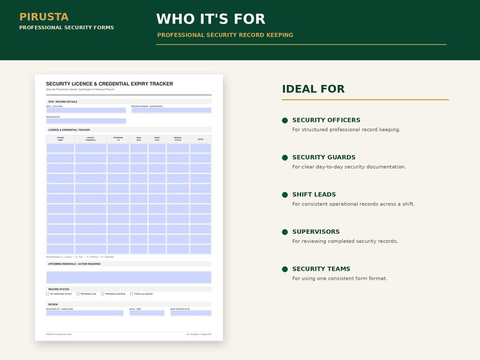This screenshot has width=480, height=360.
Task: Click "Professional Security Record Keeping" subtitle
Action: click(225, 35)
